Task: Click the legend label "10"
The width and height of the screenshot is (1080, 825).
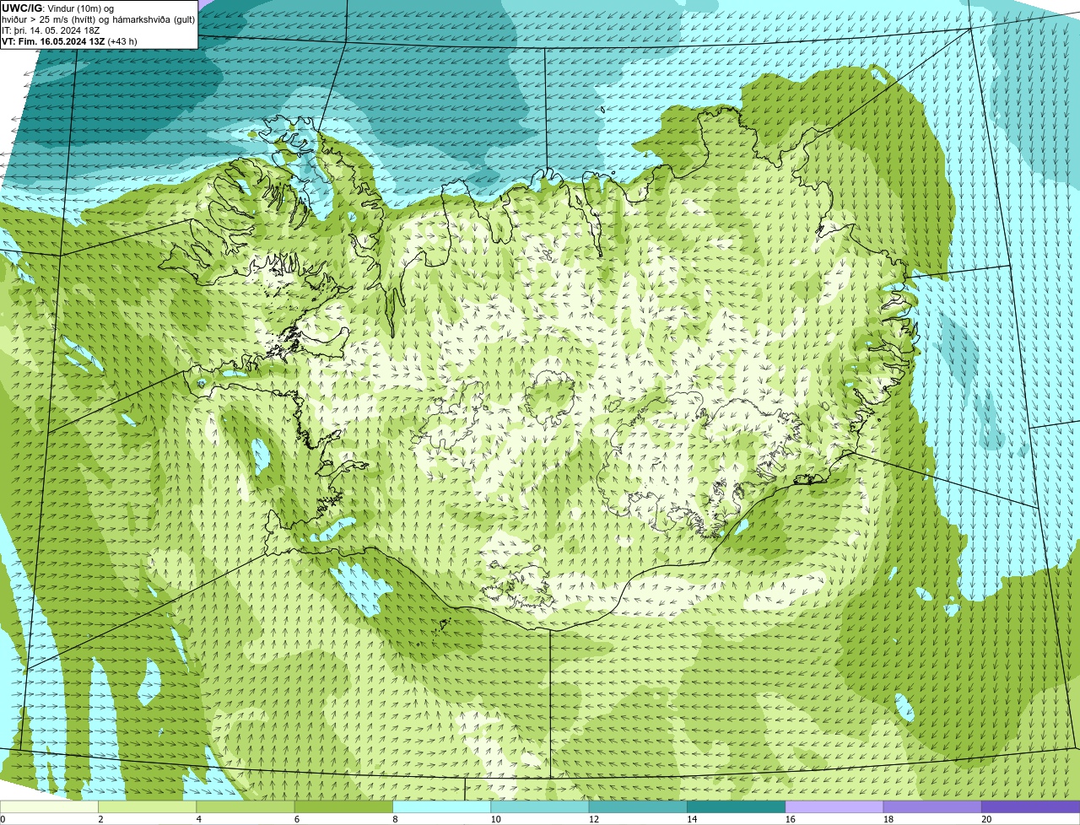Action: tap(496, 819)
